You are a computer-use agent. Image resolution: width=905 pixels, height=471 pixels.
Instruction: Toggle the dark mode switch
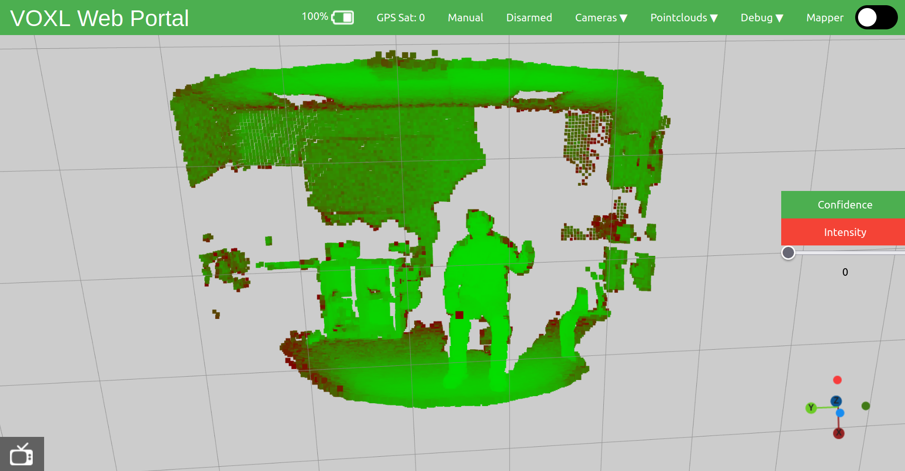[x=876, y=18]
